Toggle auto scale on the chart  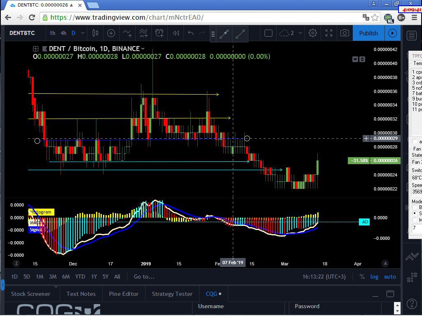tap(390, 276)
